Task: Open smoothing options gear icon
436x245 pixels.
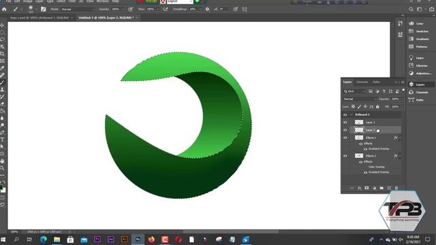Action: [207, 9]
